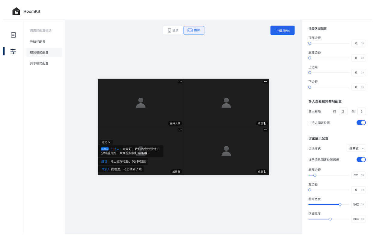Click the 讨论展示配置 section heading
Image resolution: width=375 pixels, height=237 pixels.
[x=318, y=138]
